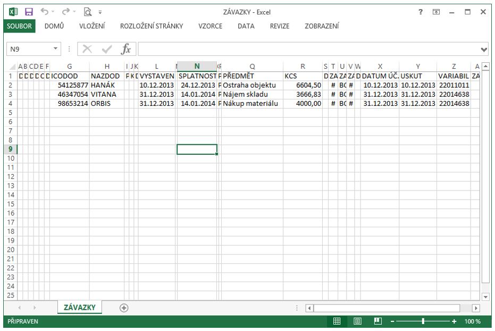
Task: Zoom in with the plus button
Action: (x=454, y=321)
